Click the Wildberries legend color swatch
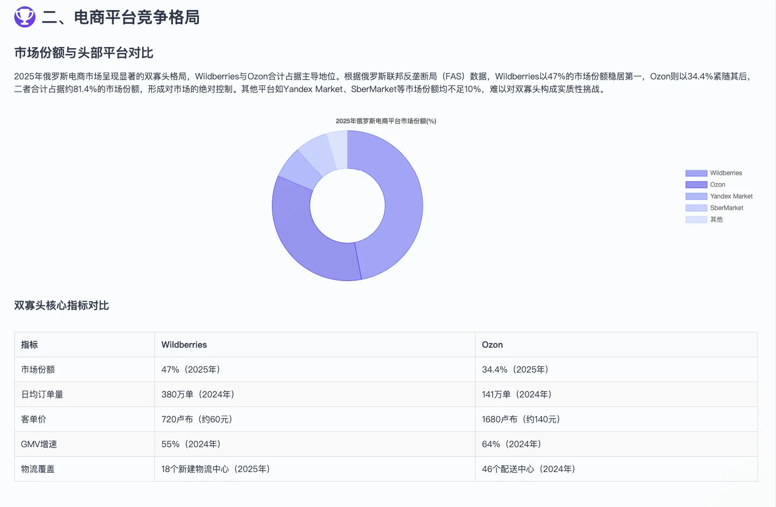Image resolution: width=776 pixels, height=507 pixels. pyautogui.click(x=696, y=173)
